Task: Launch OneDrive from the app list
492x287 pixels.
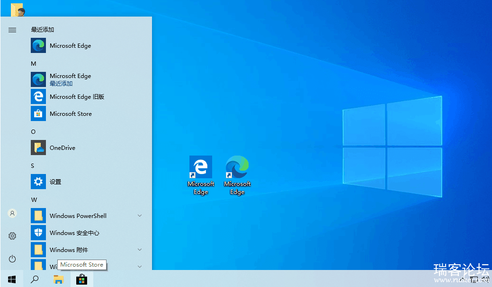Action: click(x=86, y=148)
